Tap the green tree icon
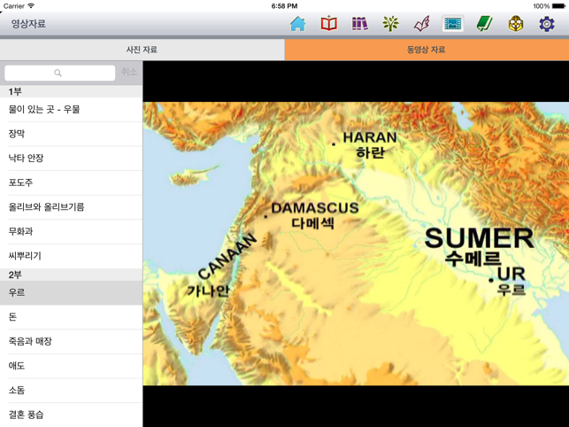 tap(390, 24)
